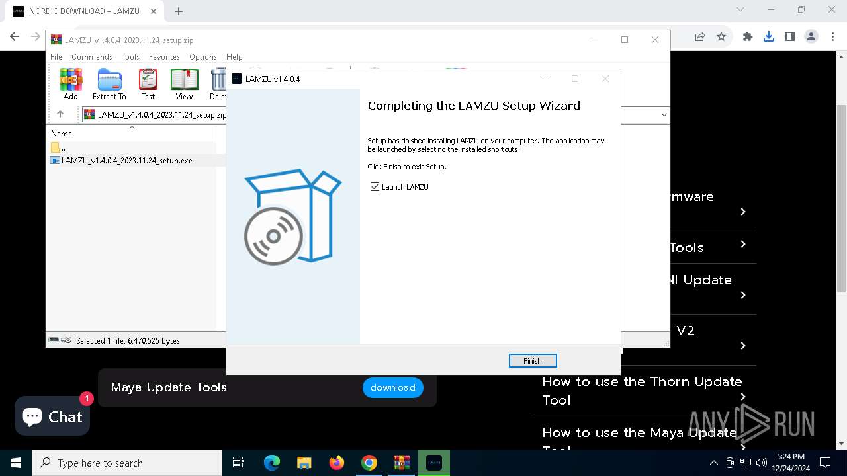The image size is (847, 476).
Task: Click the Test icon in WinRAR toolbar
Action: click(148, 84)
